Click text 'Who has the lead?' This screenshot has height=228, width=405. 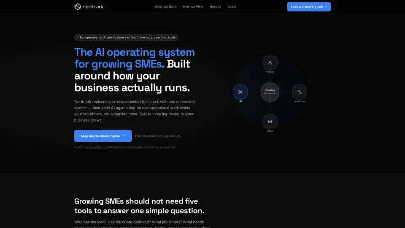(90, 222)
